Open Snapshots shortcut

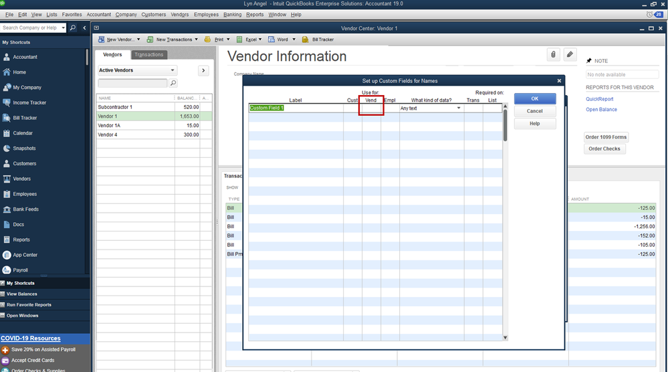tap(24, 149)
